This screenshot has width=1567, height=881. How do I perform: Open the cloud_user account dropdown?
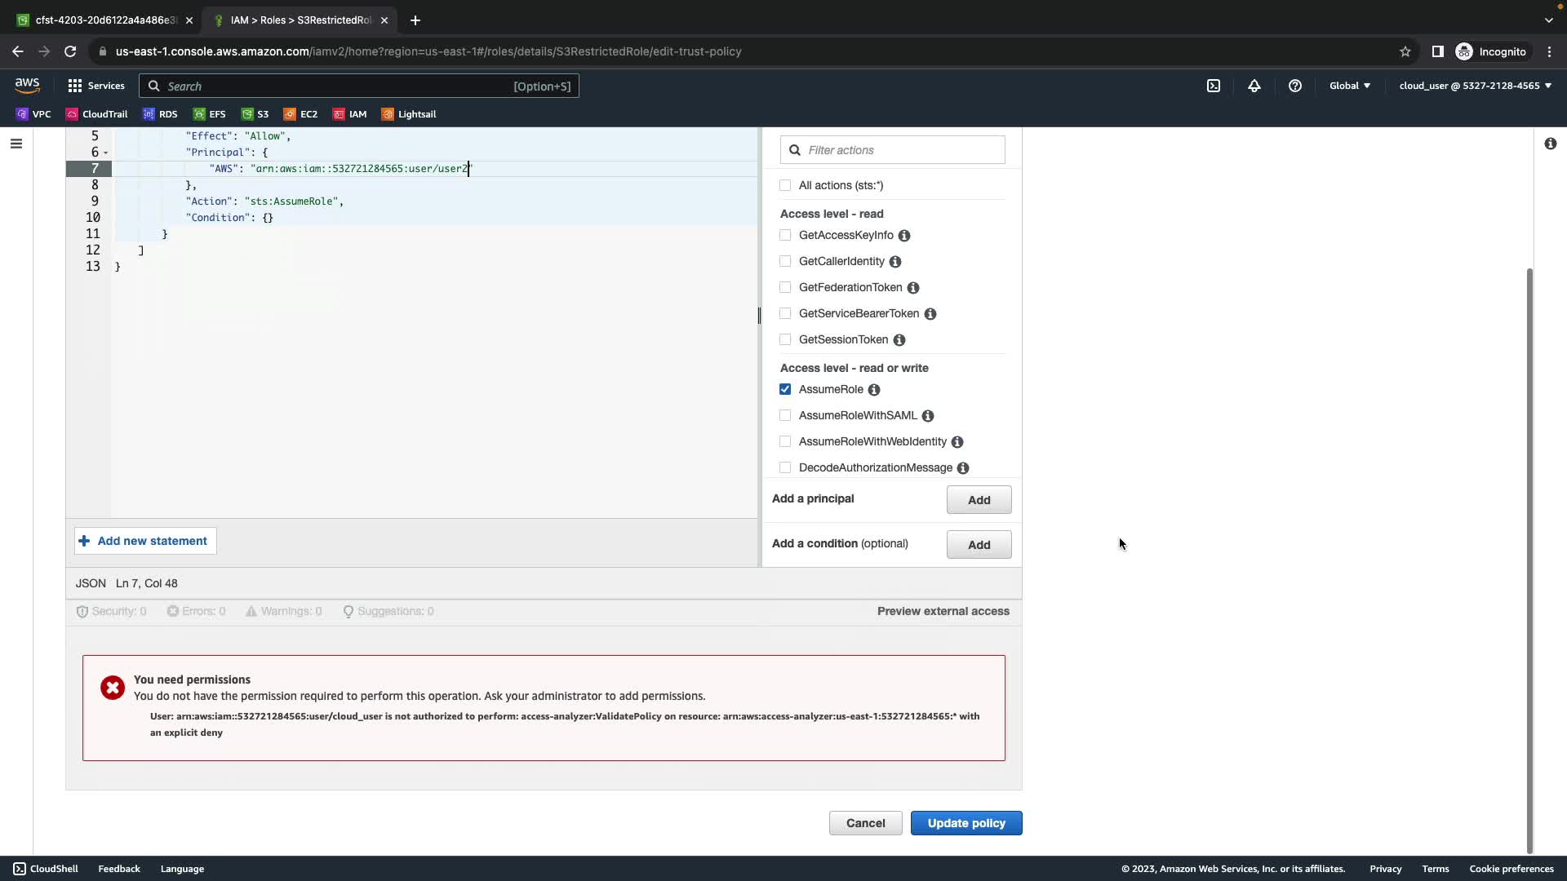tap(1475, 86)
